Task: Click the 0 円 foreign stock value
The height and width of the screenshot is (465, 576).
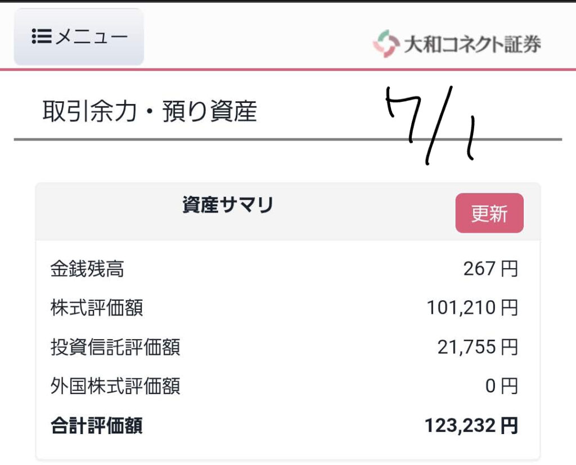Action: coord(501,386)
